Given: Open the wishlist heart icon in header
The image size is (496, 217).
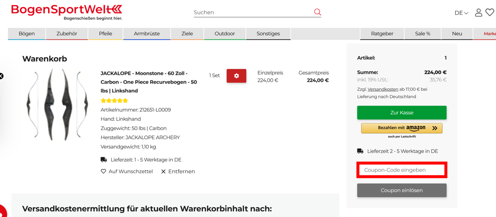Looking at the screenshot, I should click(x=490, y=12).
